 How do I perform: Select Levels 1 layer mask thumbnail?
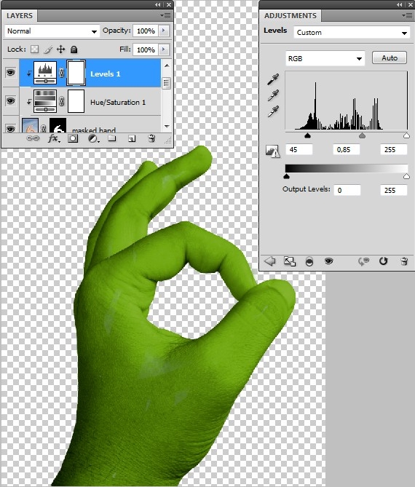[x=76, y=73]
